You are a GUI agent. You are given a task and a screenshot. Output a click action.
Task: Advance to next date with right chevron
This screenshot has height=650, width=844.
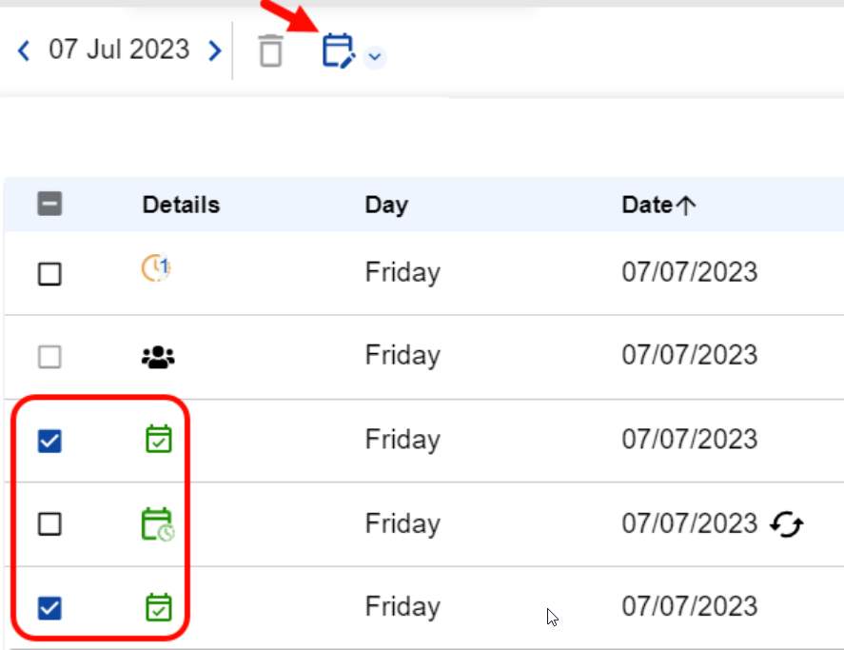[x=211, y=49]
